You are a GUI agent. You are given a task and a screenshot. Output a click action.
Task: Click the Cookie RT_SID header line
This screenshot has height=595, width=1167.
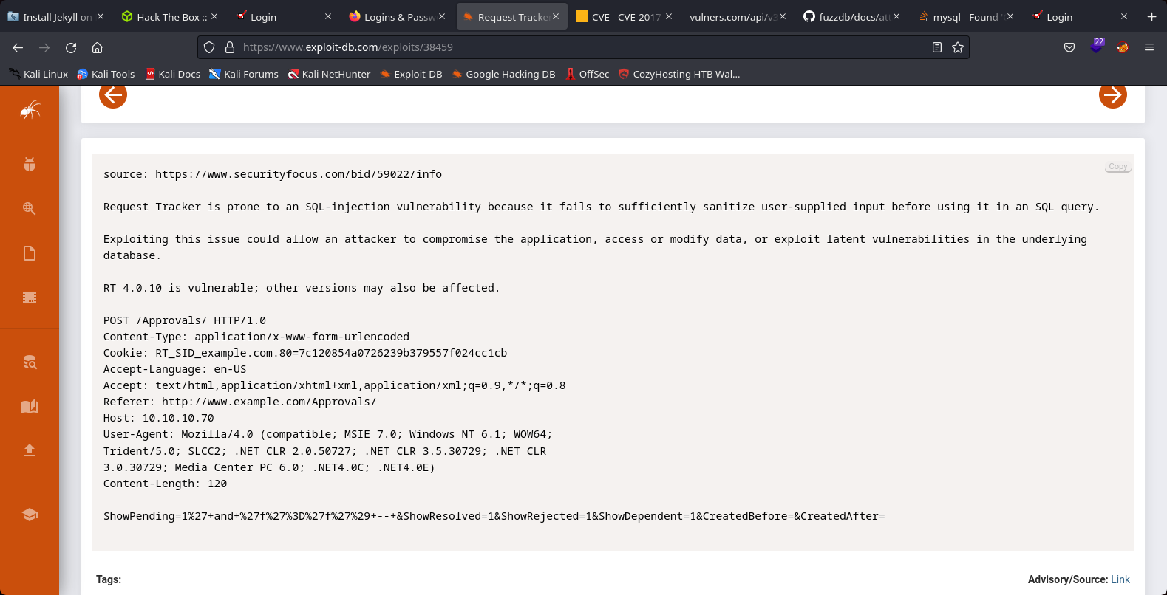pyautogui.click(x=305, y=353)
